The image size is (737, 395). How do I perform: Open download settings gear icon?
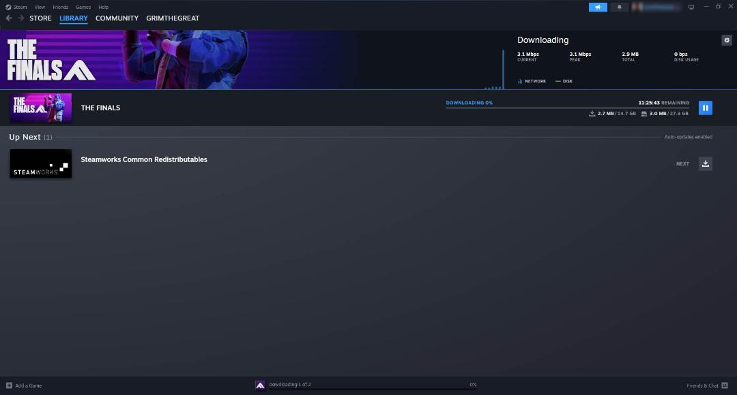pyautogui.click(x=727, y=40)
